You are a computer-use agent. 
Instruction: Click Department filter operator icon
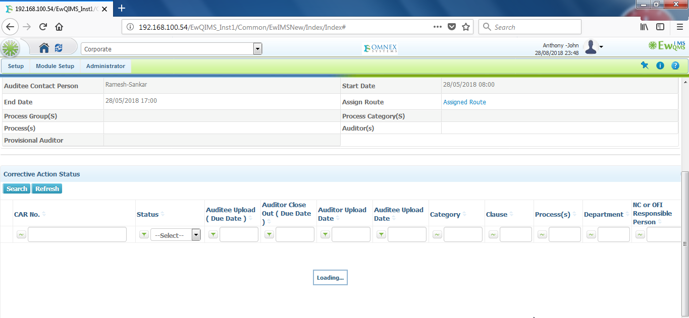[591, 234]
